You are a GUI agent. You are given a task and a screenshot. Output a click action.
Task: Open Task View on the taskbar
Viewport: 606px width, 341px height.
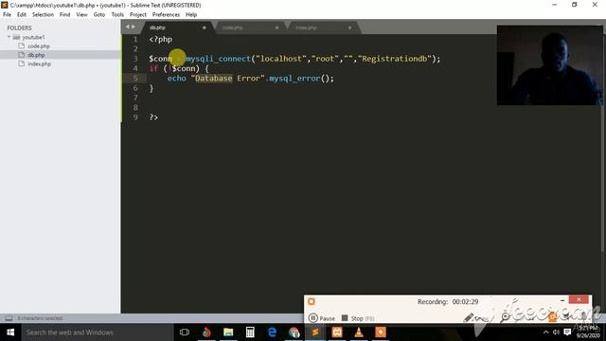[185, 332]
